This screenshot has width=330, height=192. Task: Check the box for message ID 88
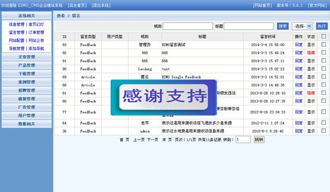[x=324, y=85]
